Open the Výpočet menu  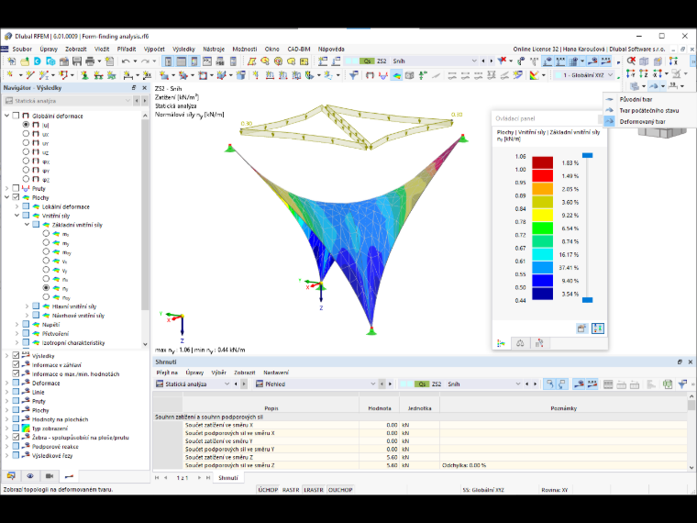154,49
